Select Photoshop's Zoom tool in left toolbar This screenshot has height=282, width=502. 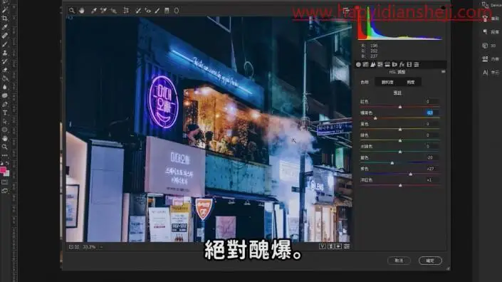[5, 147]
